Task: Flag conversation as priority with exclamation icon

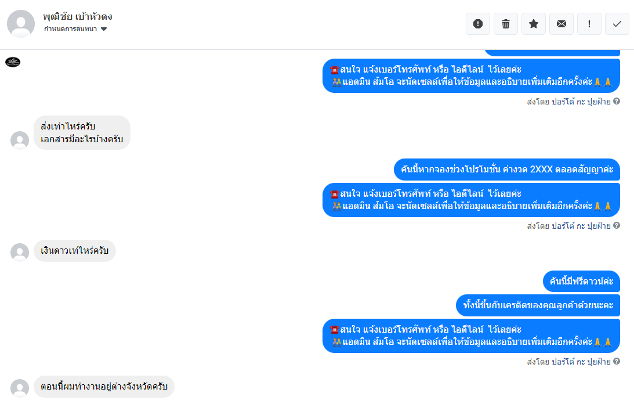Action: click(589, 24)
